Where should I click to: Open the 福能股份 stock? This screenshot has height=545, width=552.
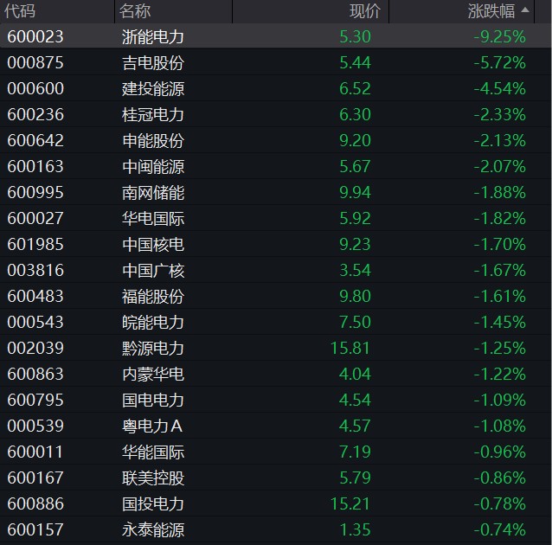[x=153, y=296]
